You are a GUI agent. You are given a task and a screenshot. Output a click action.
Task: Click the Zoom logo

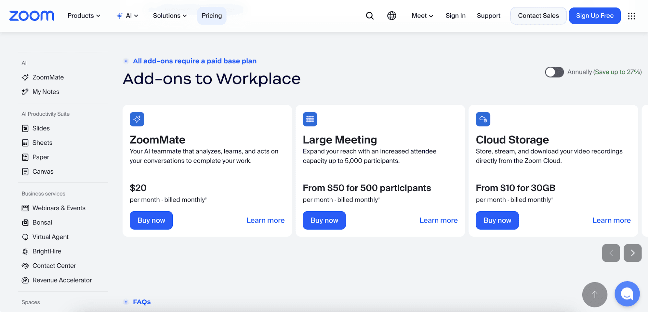coord(32,16)
